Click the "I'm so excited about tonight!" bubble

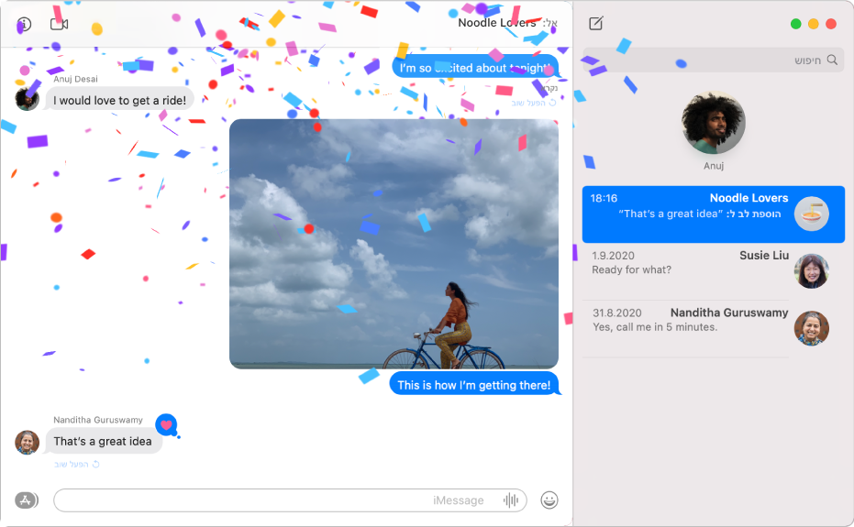coord(475,68)
